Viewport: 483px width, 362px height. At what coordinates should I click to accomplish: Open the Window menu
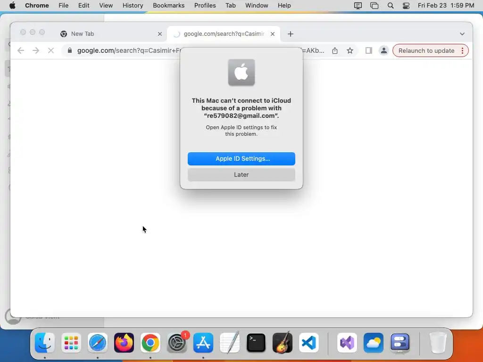pyautogui.click(x=257, y=6)
